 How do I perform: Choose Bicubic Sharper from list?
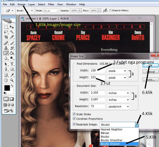119,144
